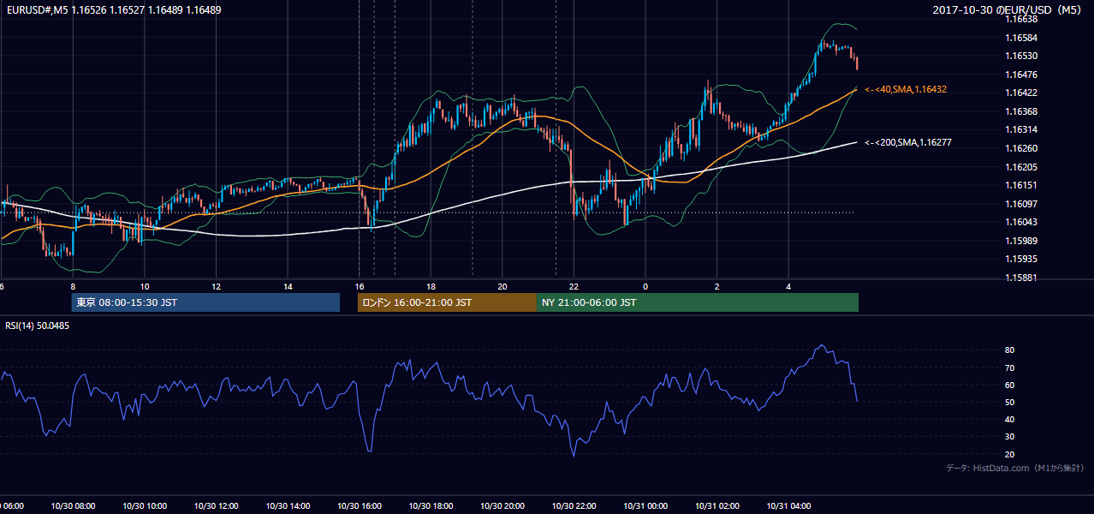The height and width of the screenshot is (514, 1094).
Task: Click hour tick 8 under the price chart
Action: pyautogui.click(x=73, y=286)
